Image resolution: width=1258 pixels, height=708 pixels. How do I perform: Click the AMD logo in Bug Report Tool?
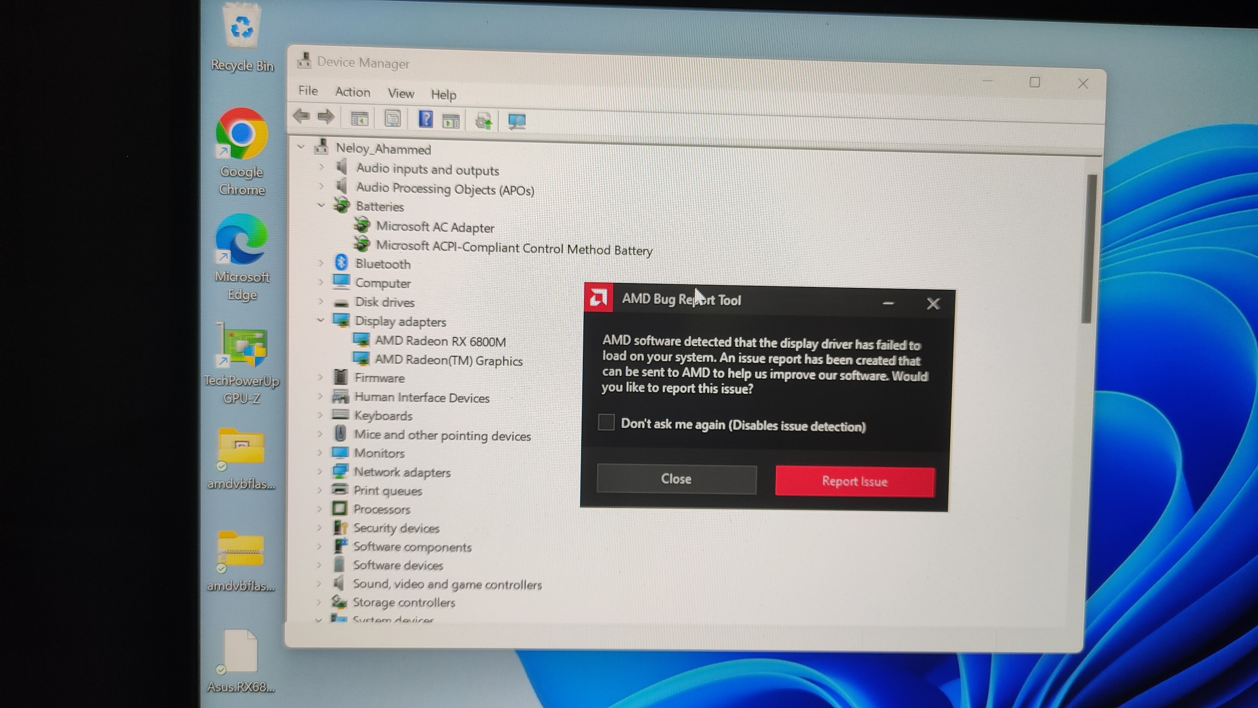[598, 297]
